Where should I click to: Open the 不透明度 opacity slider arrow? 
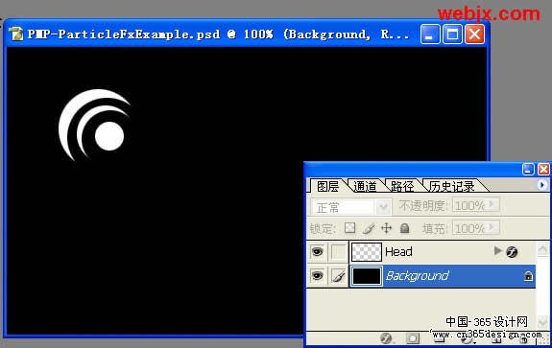pyautogui.click(x=492, y=204)
